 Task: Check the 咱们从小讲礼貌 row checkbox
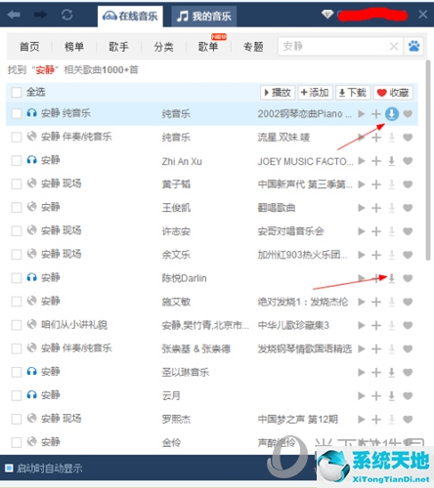point(17,325)
